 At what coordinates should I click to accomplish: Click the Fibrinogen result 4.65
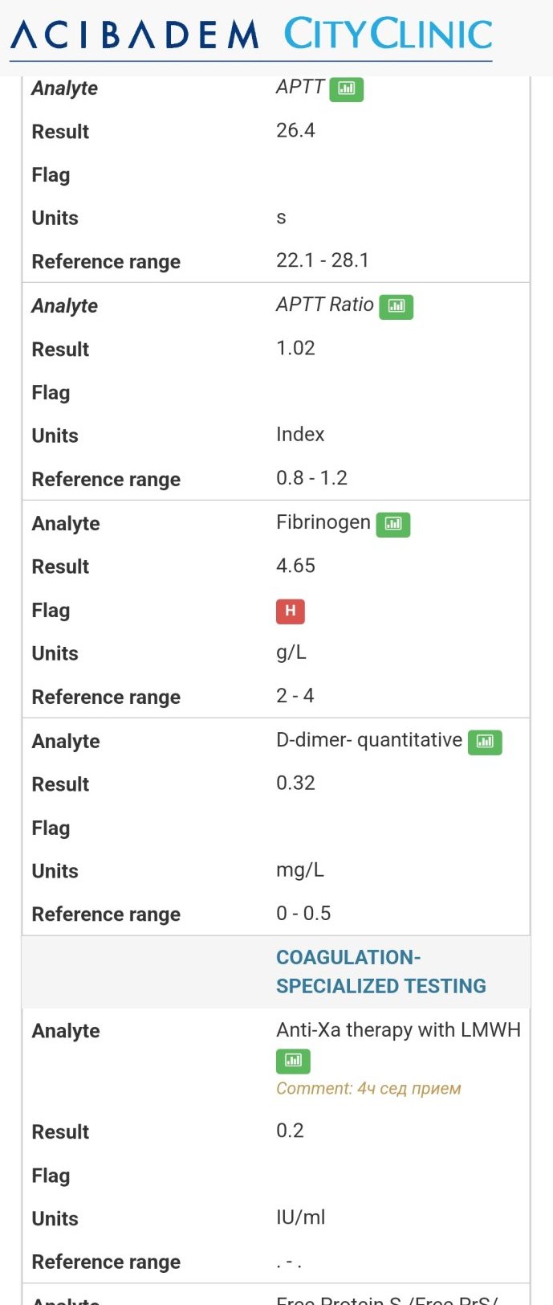click(x=295, y=566)
